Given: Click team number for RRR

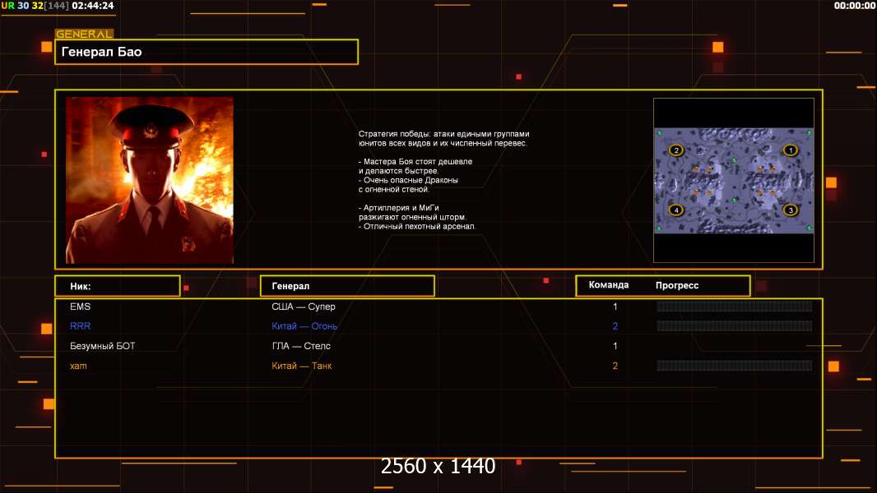Looking at the screenshot, I should (x=615, y=326).
